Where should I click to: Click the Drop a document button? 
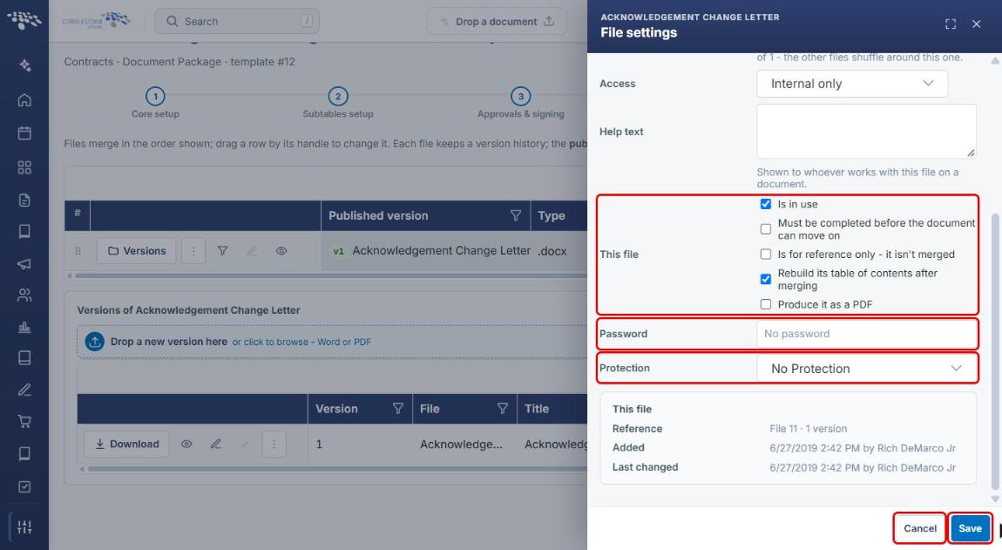tap(497, 21)
